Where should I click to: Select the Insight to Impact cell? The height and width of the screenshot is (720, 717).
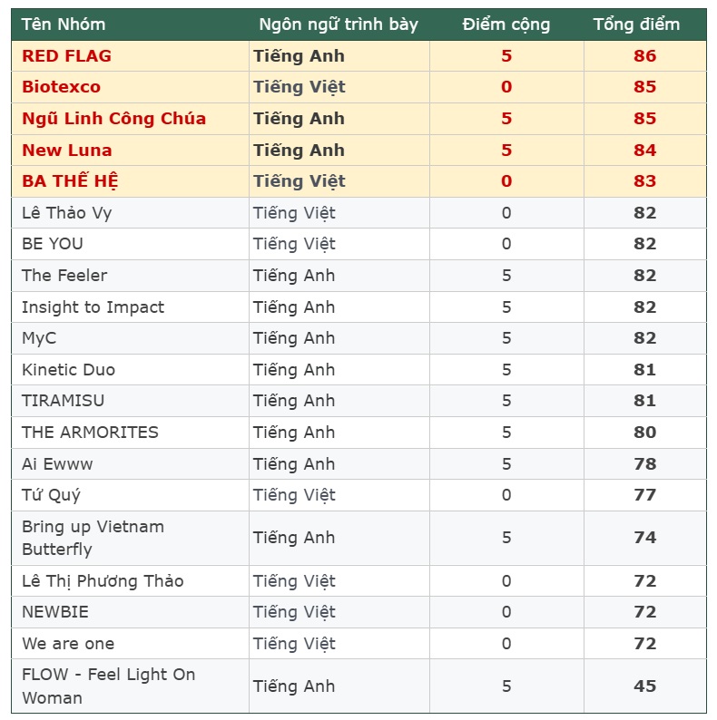(93, 307)
